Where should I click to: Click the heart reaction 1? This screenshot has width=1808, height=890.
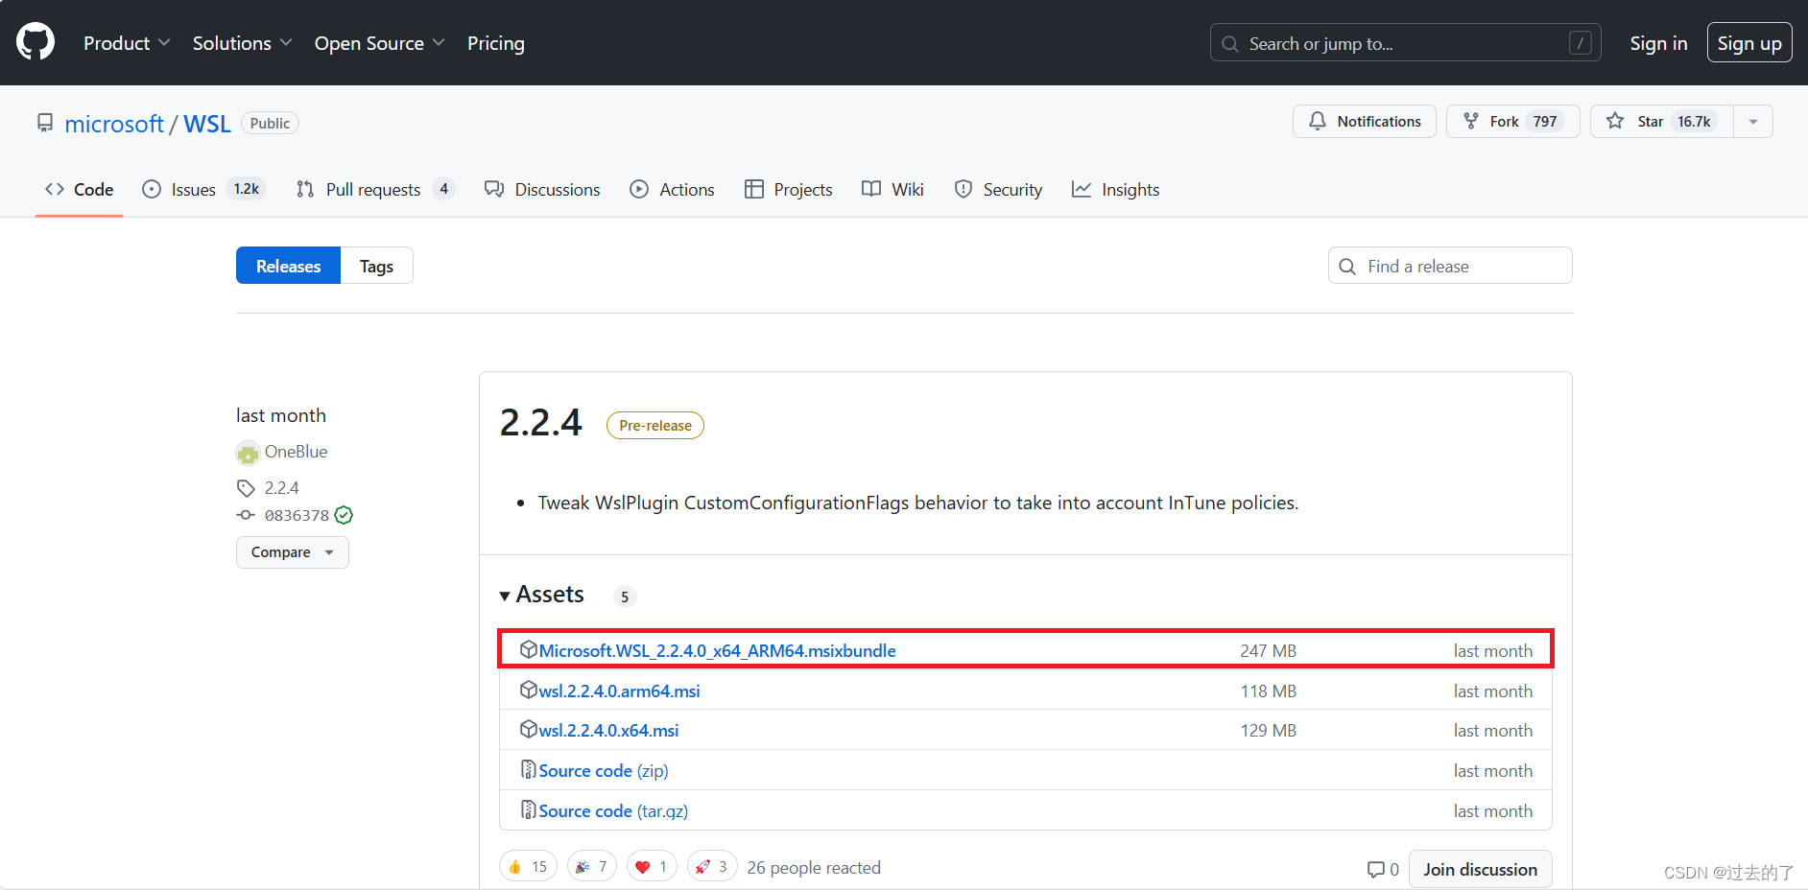point(652,866)
